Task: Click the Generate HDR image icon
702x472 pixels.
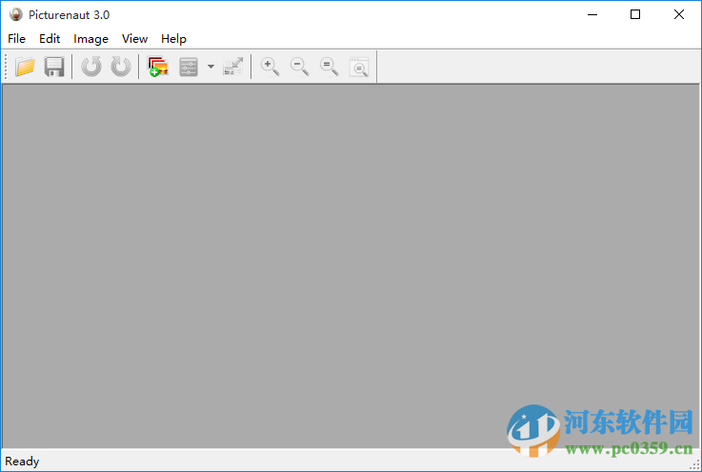Action: (158, 67)
